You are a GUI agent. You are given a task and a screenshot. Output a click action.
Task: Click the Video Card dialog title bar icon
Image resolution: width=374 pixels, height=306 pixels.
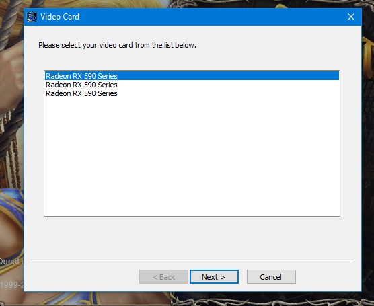coord(32,17)
